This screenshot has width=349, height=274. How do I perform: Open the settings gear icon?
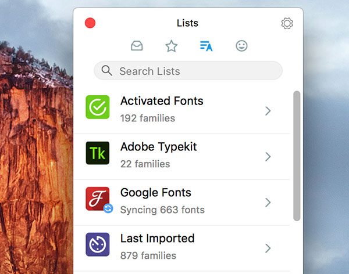click(x=287, y=23)
